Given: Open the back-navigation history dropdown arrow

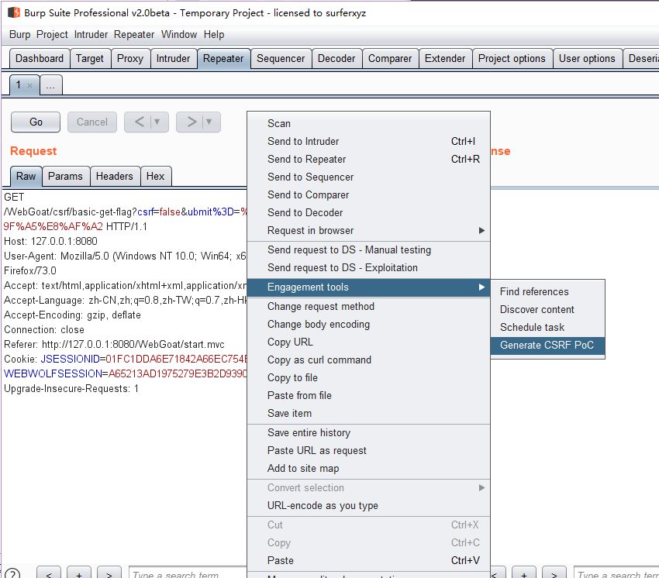Looking at the screenshot, I should [155, 122].
